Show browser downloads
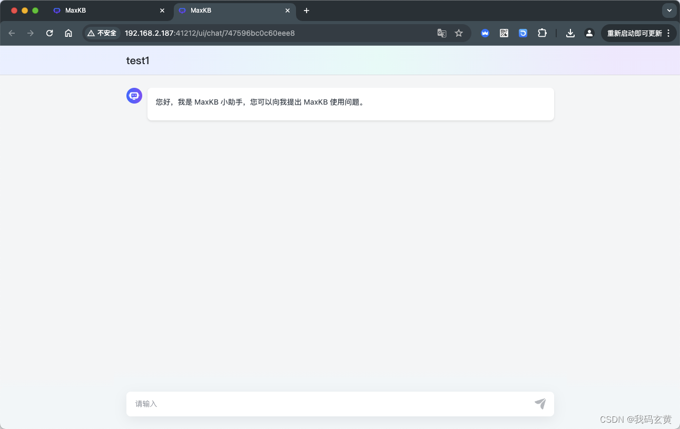This screenshot has height=429, width=680. pos(570,33)
